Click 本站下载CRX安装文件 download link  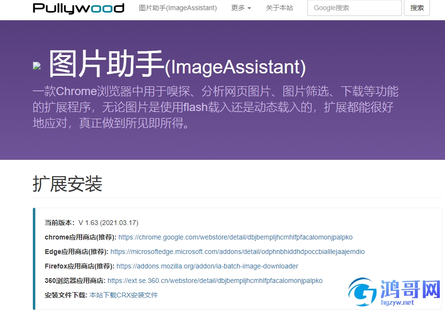click(124, 295)
